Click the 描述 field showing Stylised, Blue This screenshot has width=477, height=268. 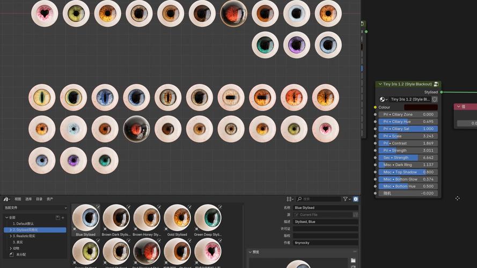pos(326,222)
